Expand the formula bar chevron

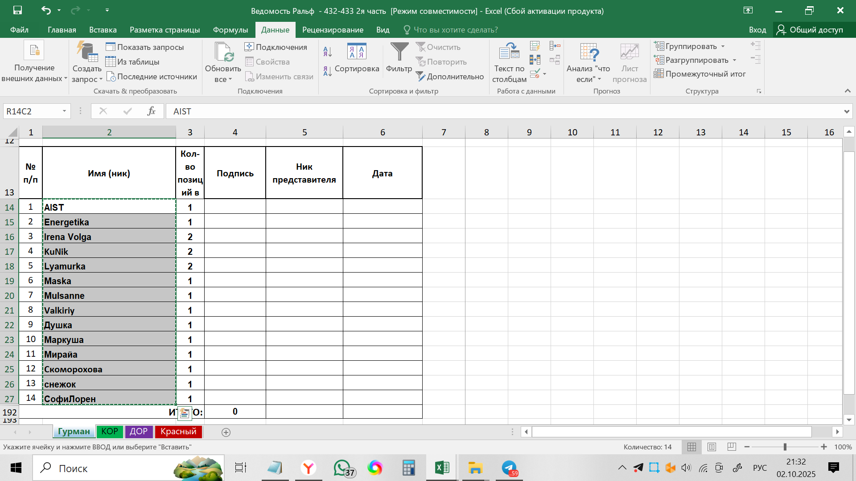tap(846, 111)
